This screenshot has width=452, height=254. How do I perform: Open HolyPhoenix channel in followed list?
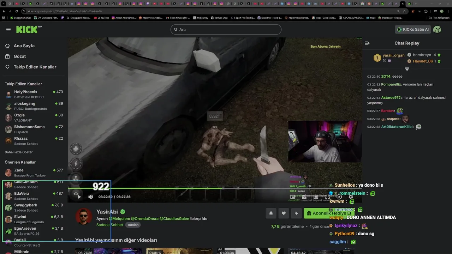(x=34, y=94)
